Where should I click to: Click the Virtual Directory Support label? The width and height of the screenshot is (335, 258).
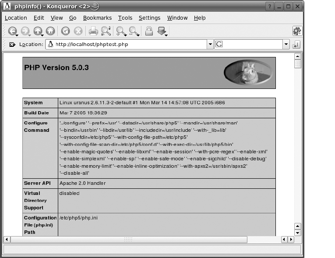[x=35, y=201]
